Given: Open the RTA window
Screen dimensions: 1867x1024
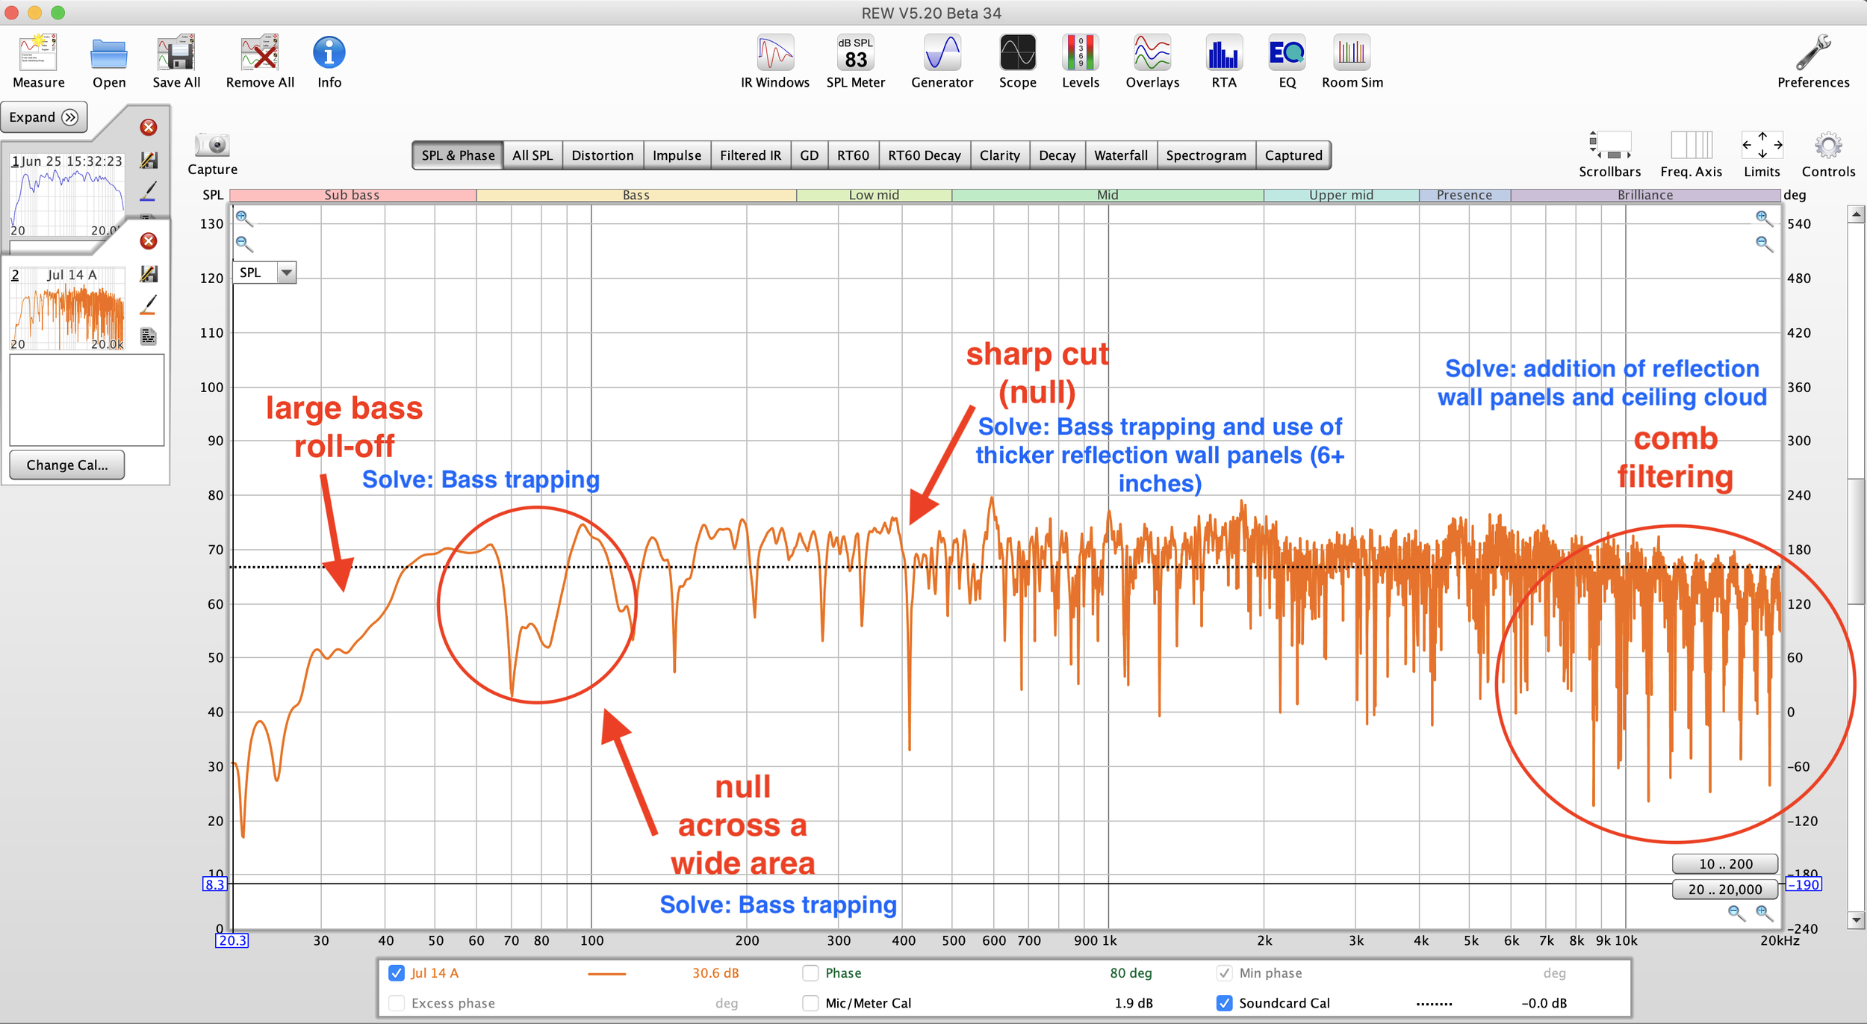Looking at the screenshot, I should click(x=1223, y=54).
